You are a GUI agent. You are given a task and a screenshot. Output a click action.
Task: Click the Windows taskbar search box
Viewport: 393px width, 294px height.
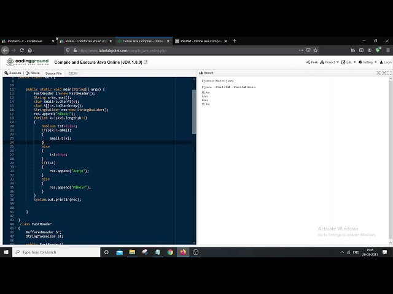click(56, 252)
